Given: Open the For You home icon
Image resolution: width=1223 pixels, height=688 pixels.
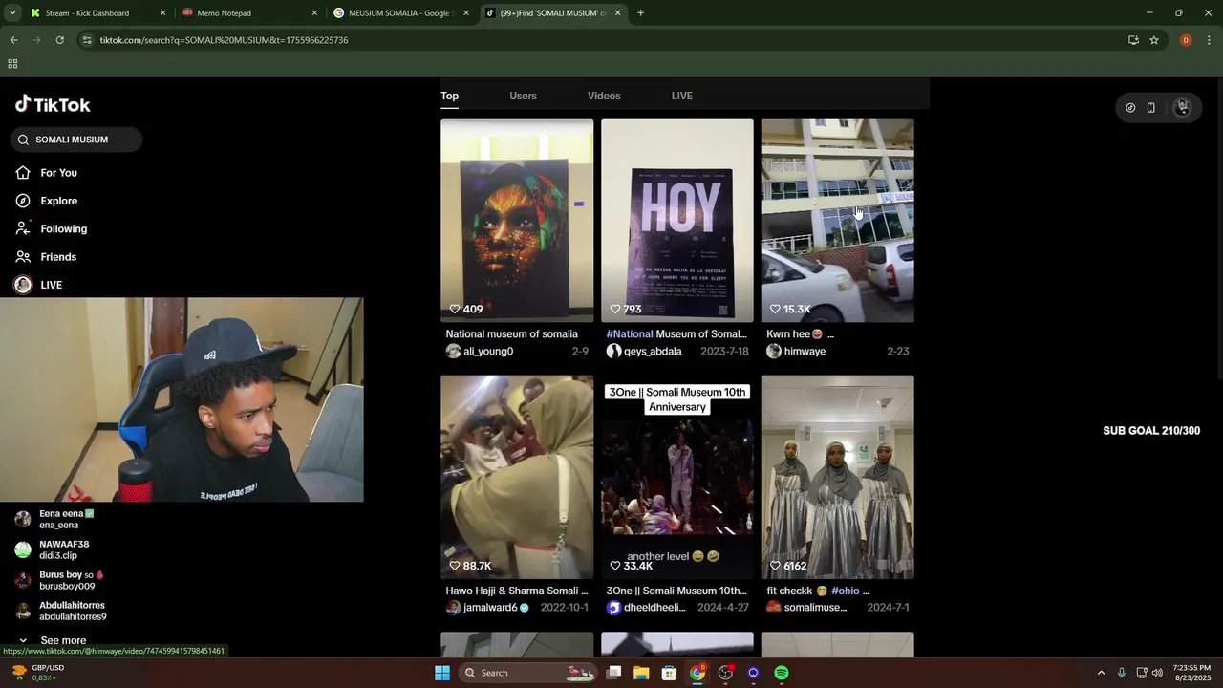Looking at the screenshot, I should 23,173.
